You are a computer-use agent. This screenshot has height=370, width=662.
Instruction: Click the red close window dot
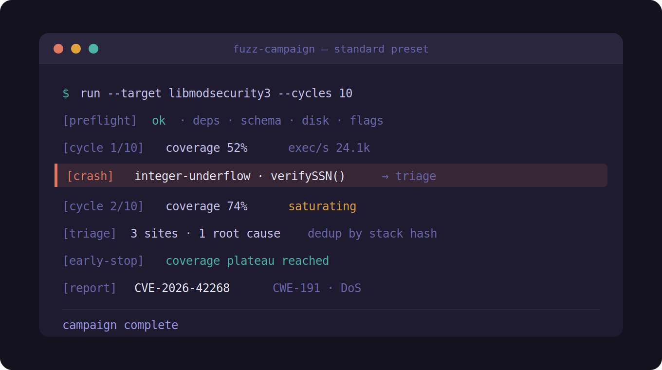point(58,49)
